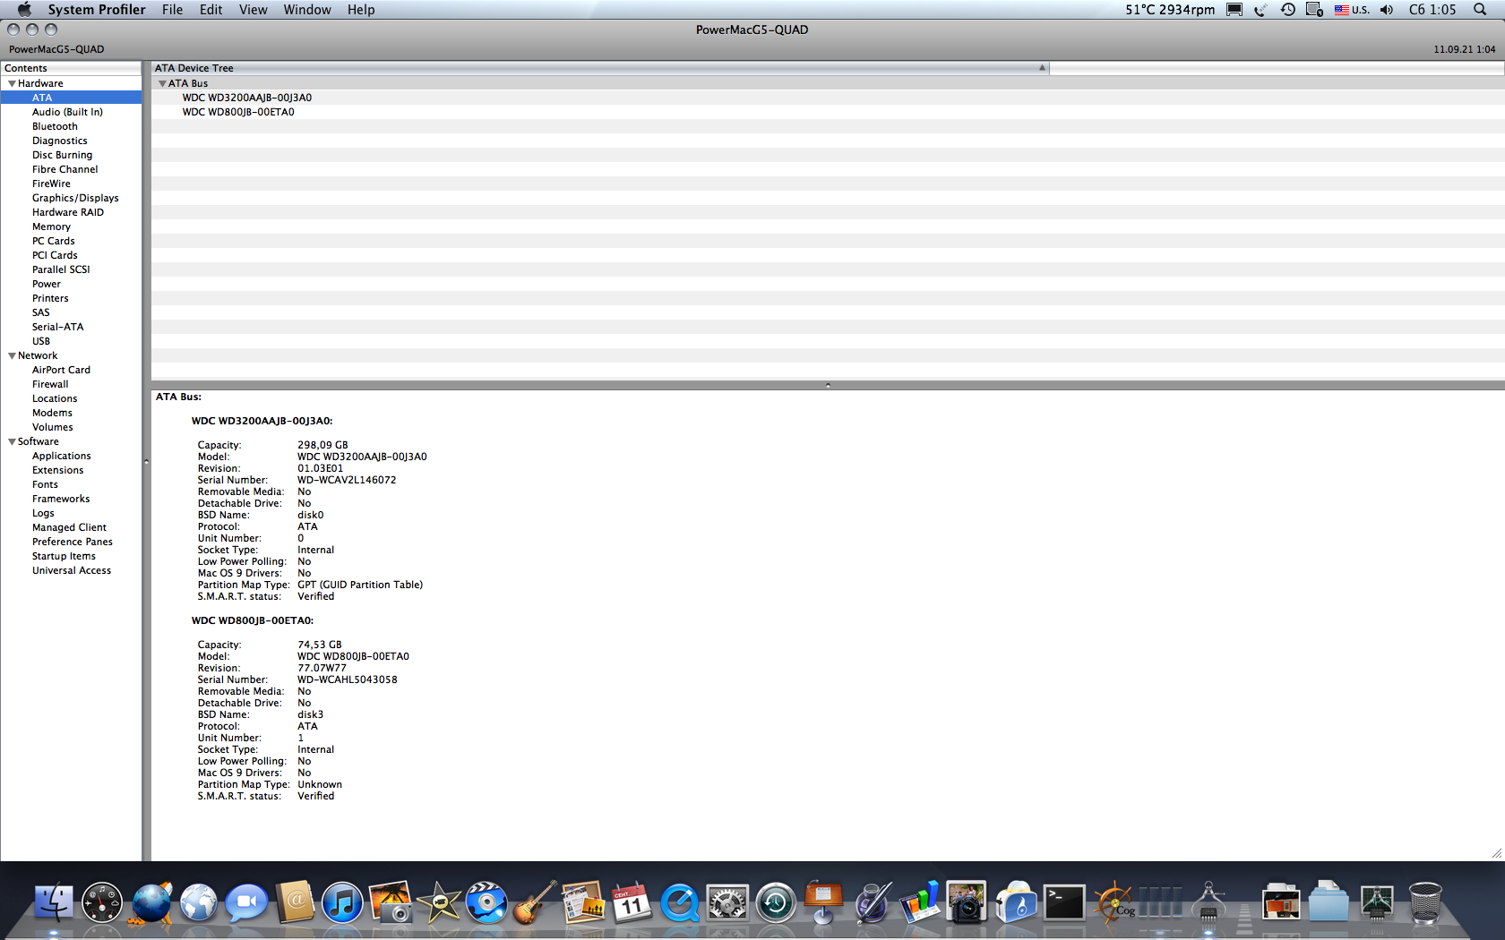Image resolution: width=1505 pixels, height=940 pixels.
Task: Select WDC WD3200AAJB-00J3A0 in device tree
Action: point(247,98)
